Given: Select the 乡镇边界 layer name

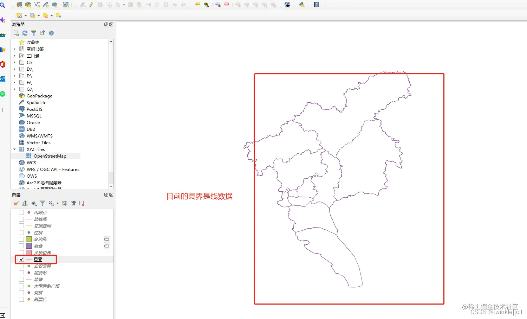Looking at the screenshot, I should 43,252.
